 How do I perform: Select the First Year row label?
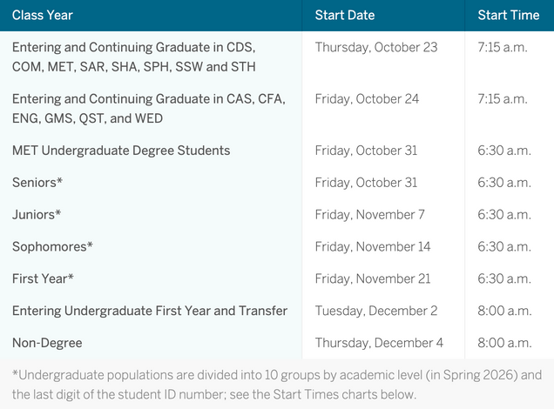[43, 279]
